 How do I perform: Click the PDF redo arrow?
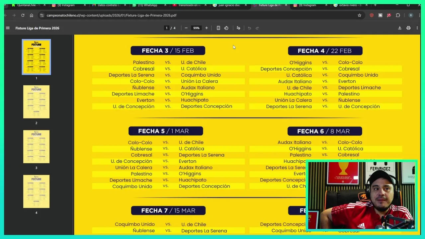[257, 28]
